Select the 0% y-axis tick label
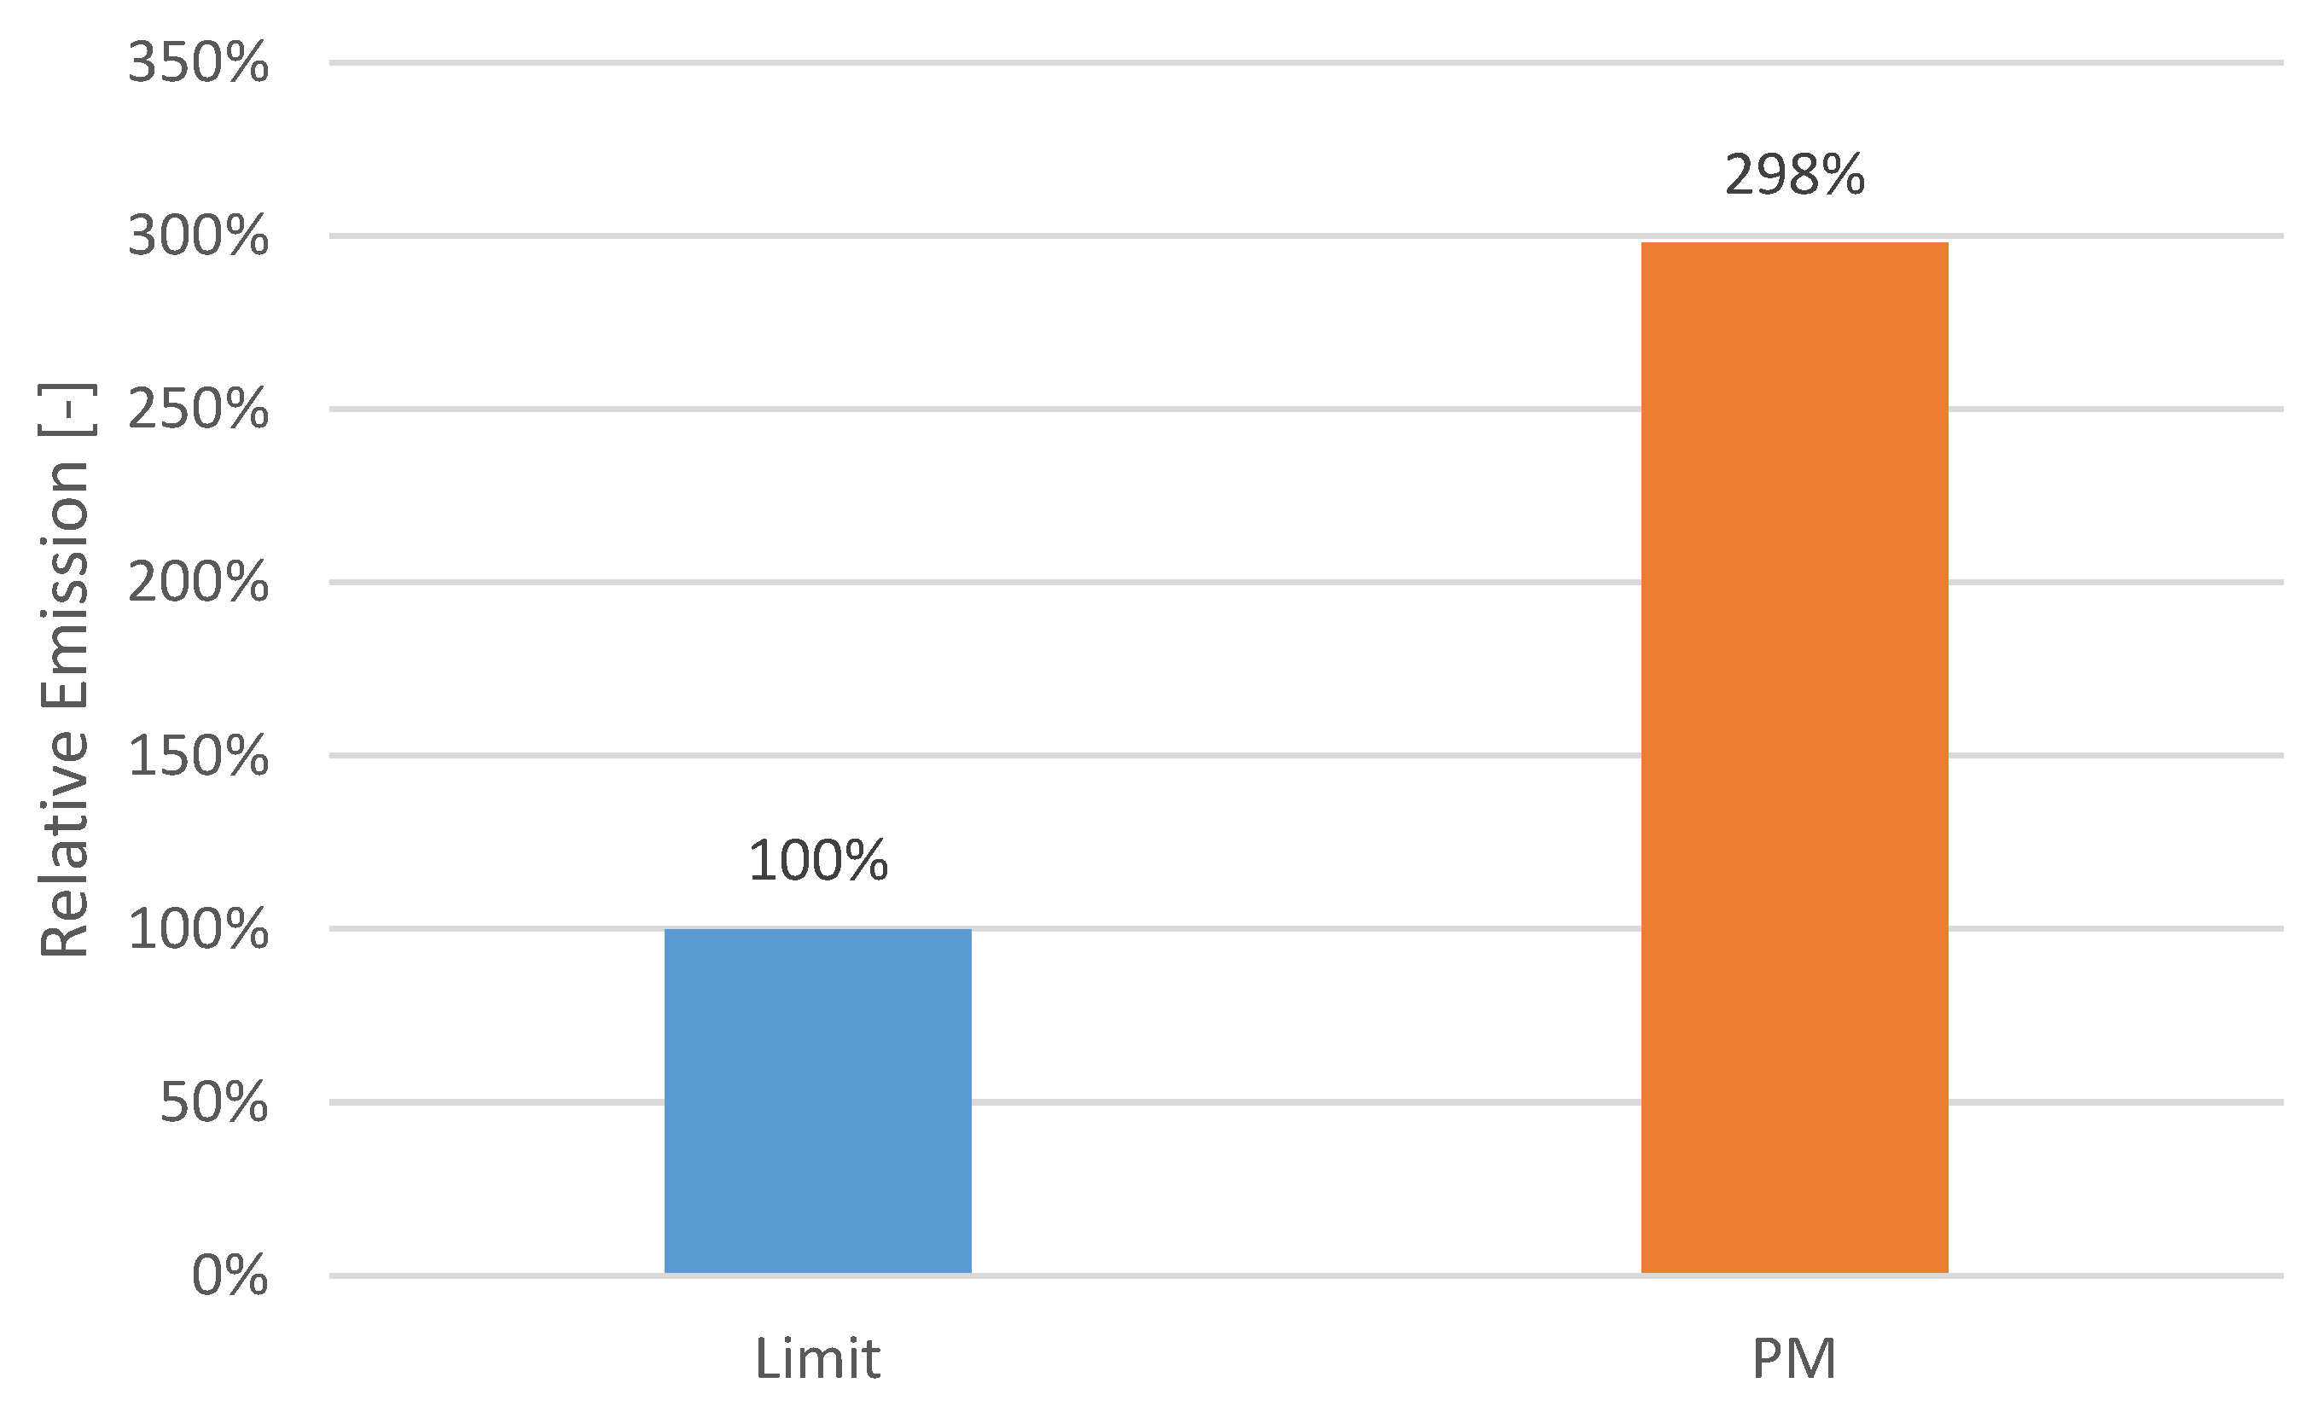The height and width of the screenshot is (1406, 2318). point(229,1276)
